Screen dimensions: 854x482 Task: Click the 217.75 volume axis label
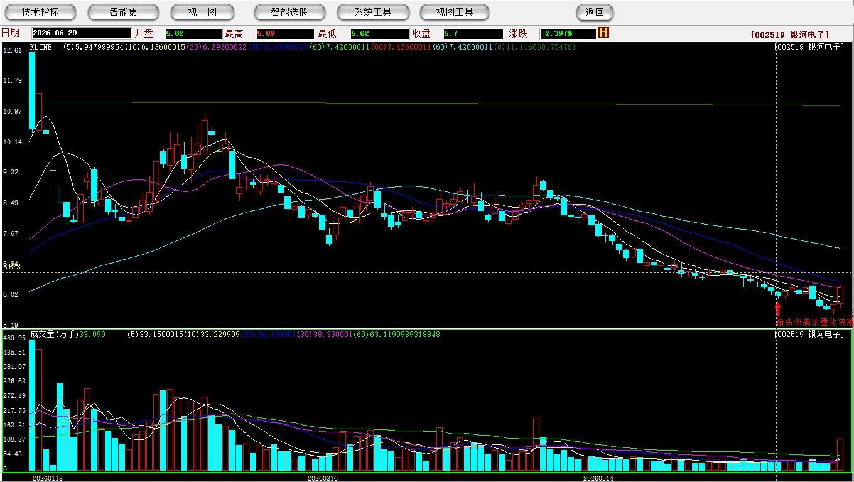14,410
